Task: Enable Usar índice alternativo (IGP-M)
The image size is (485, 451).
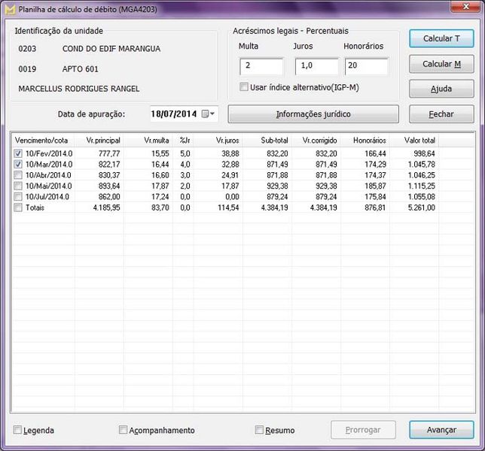Action: click(243, 87)
